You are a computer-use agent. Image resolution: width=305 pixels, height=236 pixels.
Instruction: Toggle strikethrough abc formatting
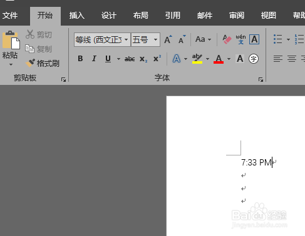tap(130, 59)
